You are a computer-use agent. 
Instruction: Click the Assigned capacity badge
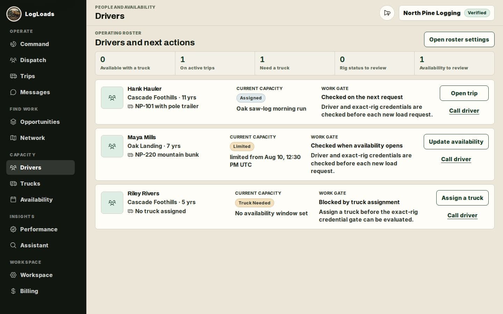click(251, 98)
